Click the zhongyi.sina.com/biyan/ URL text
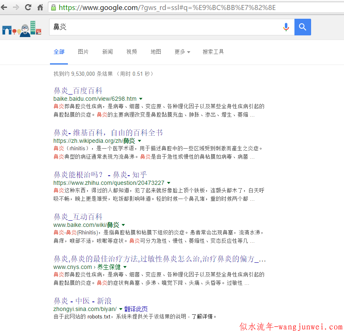 [x=85, y=309]
